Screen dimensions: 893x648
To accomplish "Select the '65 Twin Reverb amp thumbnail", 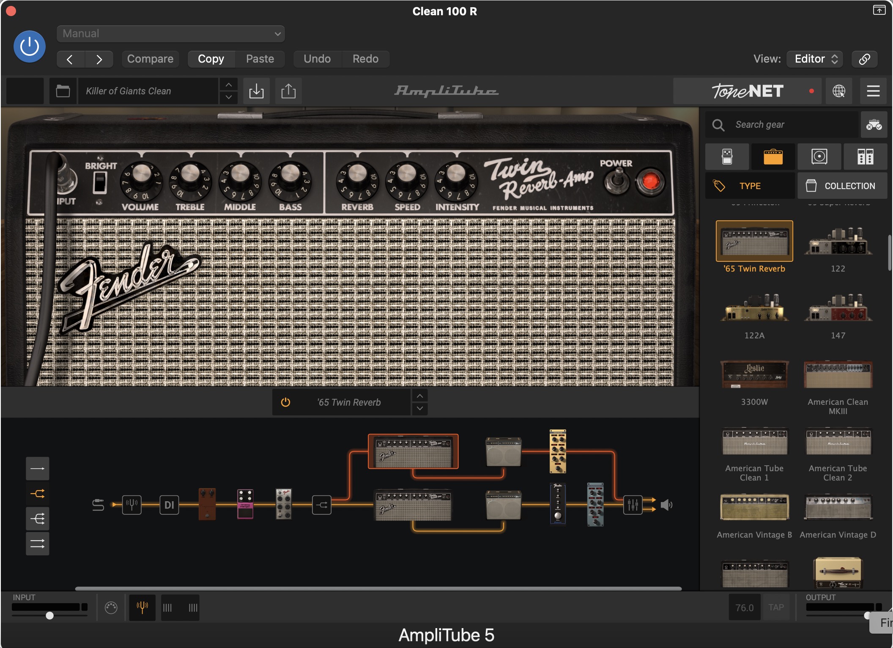I will (754, 241).
